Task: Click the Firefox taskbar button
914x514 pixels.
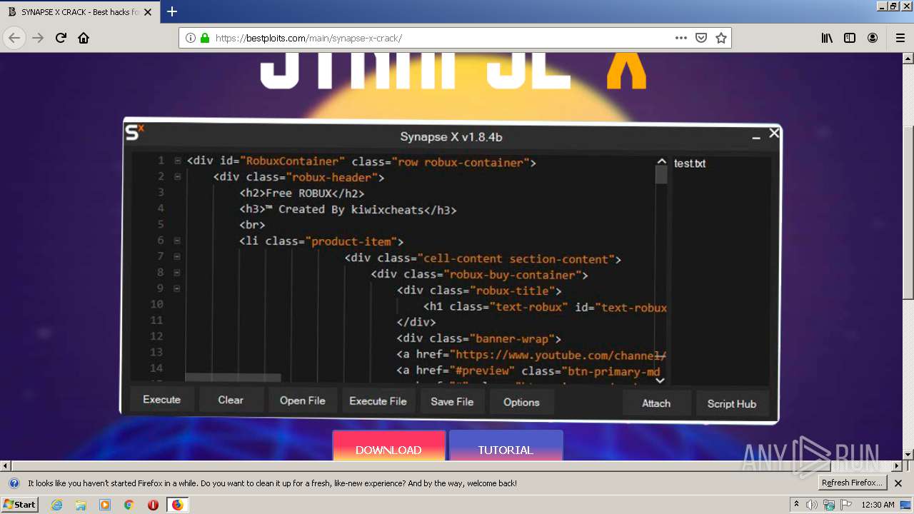Action: (177, 505)
